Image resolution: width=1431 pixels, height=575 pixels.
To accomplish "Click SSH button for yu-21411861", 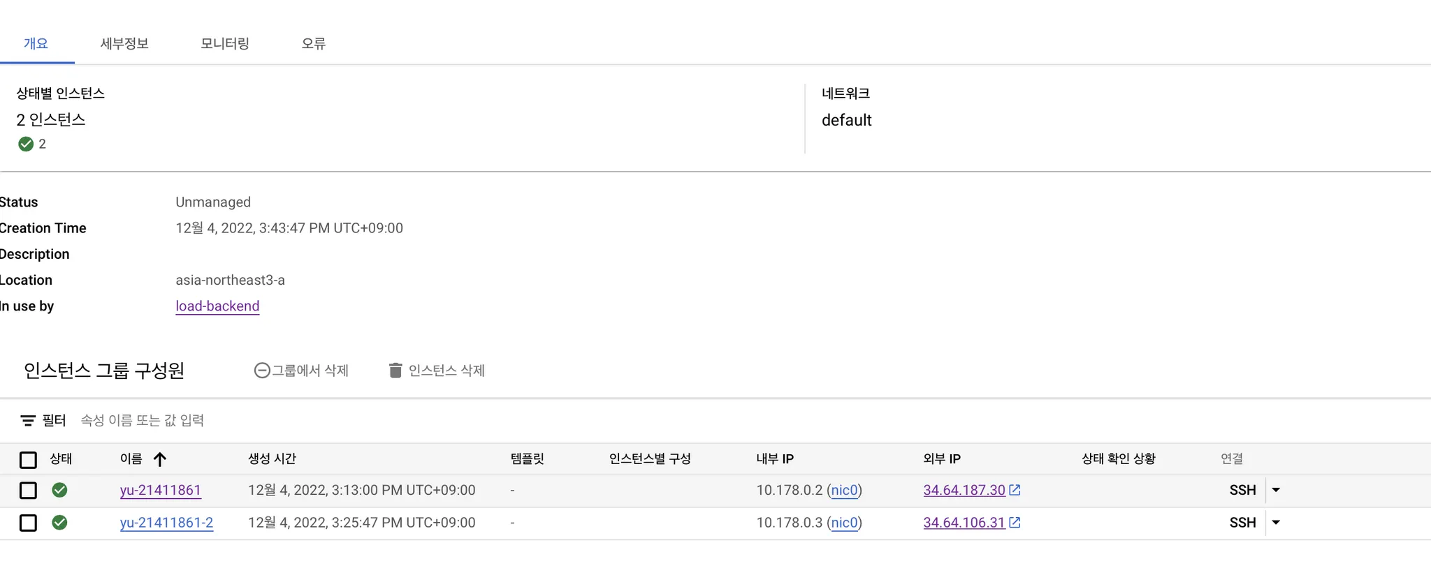I will pos(1242,490).
